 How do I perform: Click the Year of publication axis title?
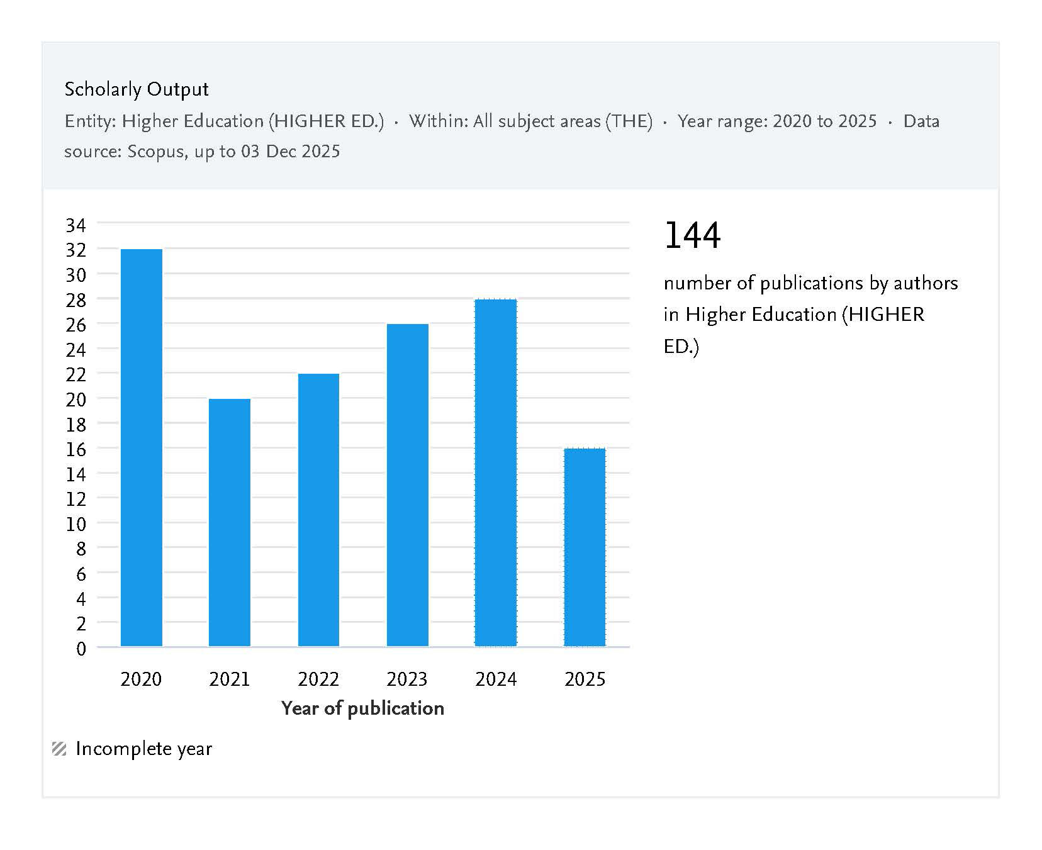pyautogui.click(x=362, y=708)
